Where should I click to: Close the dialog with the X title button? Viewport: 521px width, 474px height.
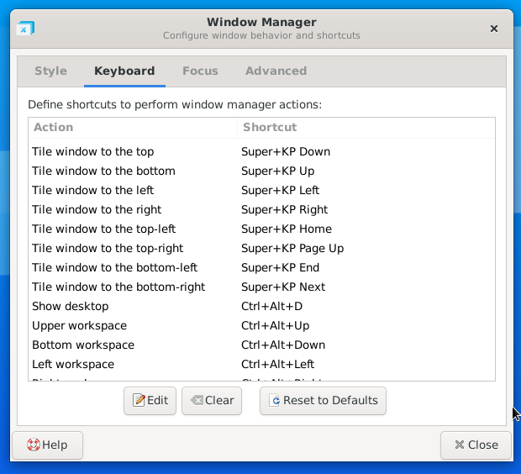click(x=494, y=29)
